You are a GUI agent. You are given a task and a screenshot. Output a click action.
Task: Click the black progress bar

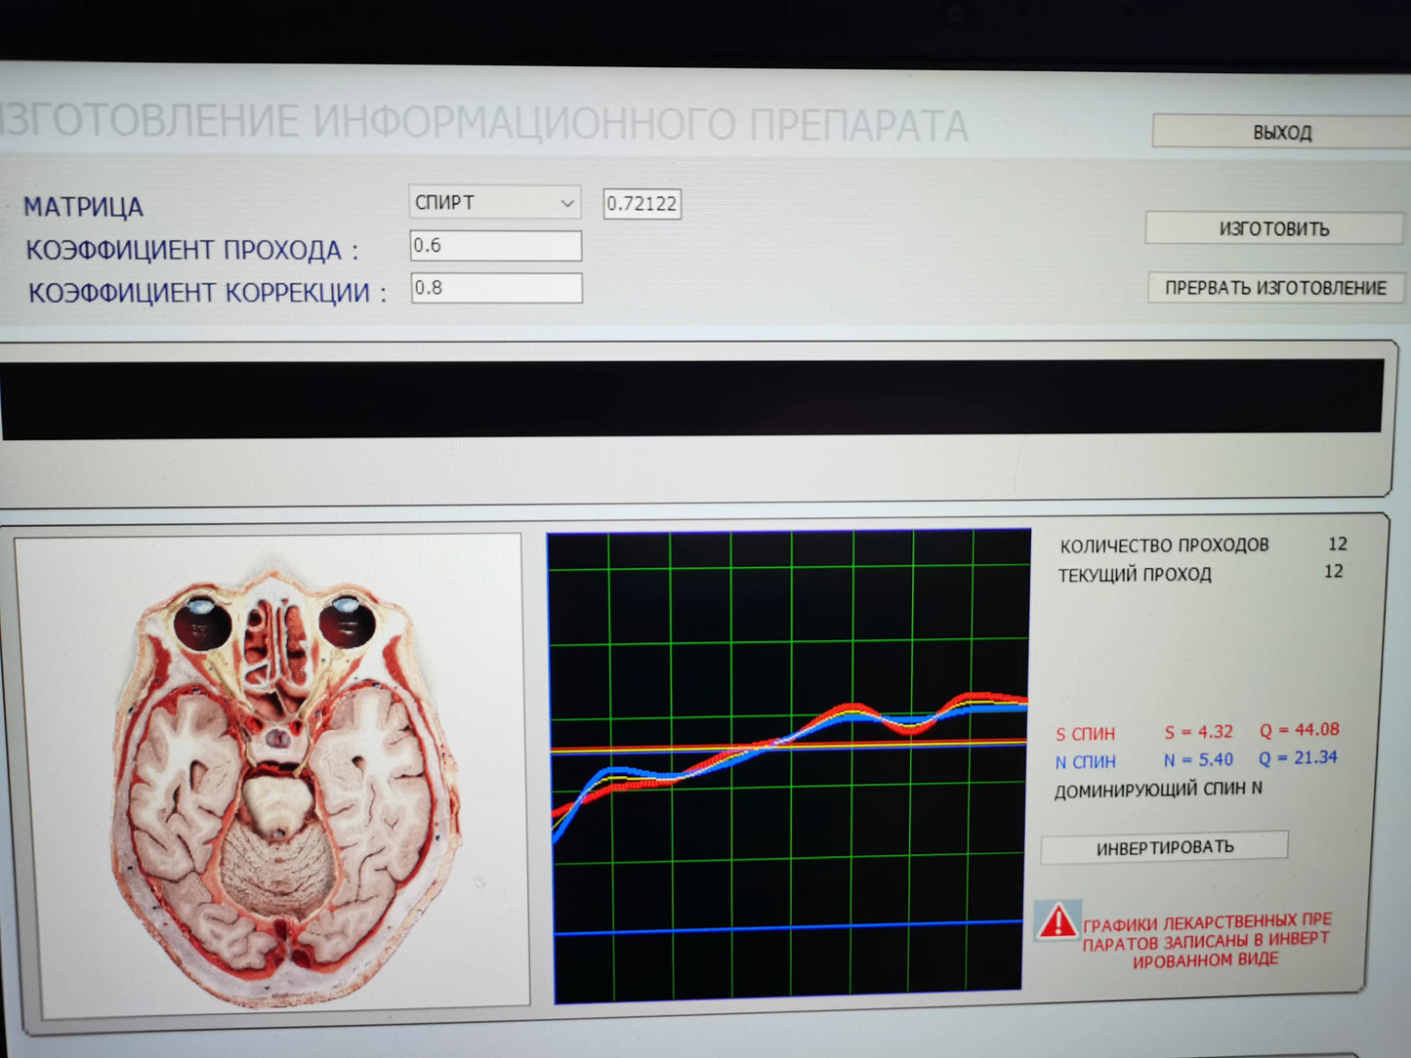tap(691, 397)
